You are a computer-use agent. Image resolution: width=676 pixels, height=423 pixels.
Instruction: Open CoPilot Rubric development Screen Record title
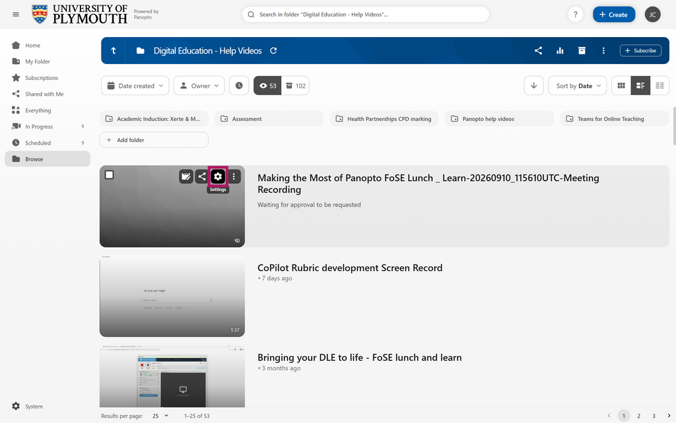[350, 268]
